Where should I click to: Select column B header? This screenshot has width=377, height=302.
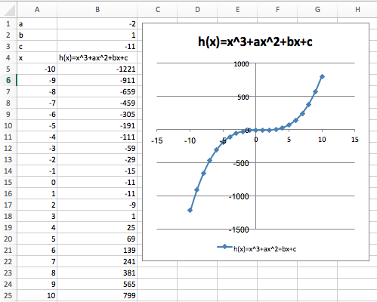(x=97, y=10)
